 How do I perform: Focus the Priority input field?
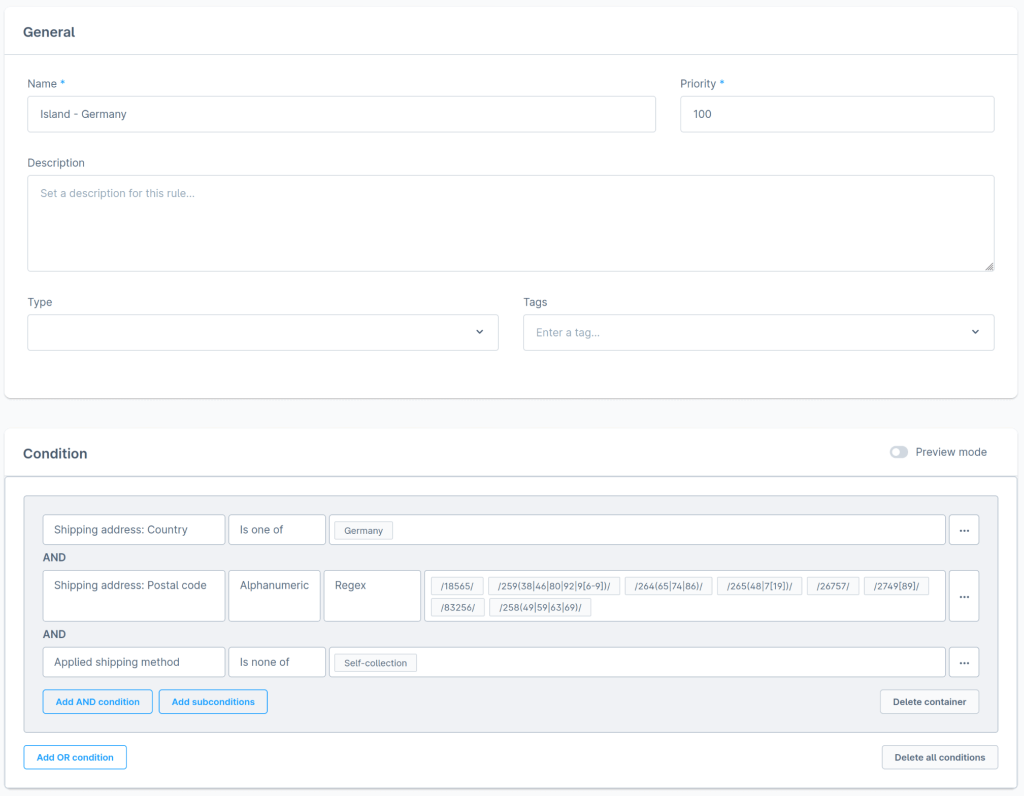pyautogui.click(x=837, y=114)
